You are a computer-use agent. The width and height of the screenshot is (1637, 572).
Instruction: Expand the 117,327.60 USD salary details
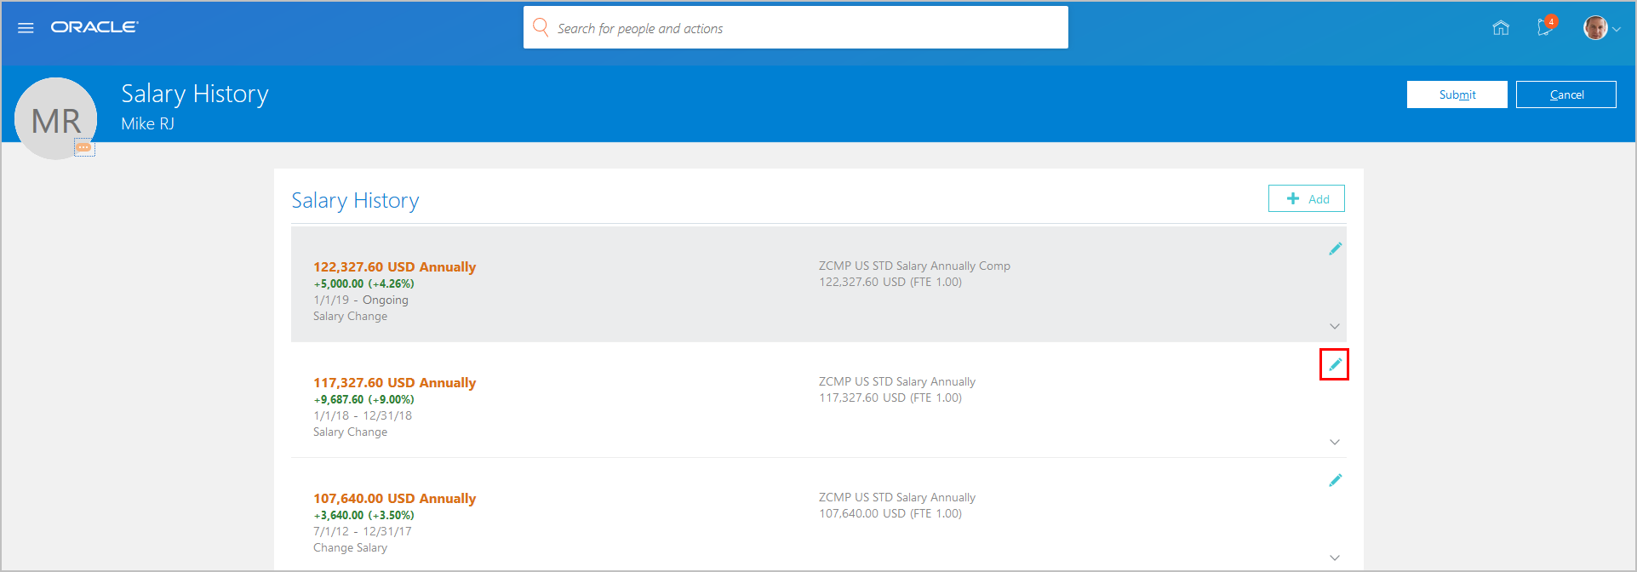click(1335, 442)
